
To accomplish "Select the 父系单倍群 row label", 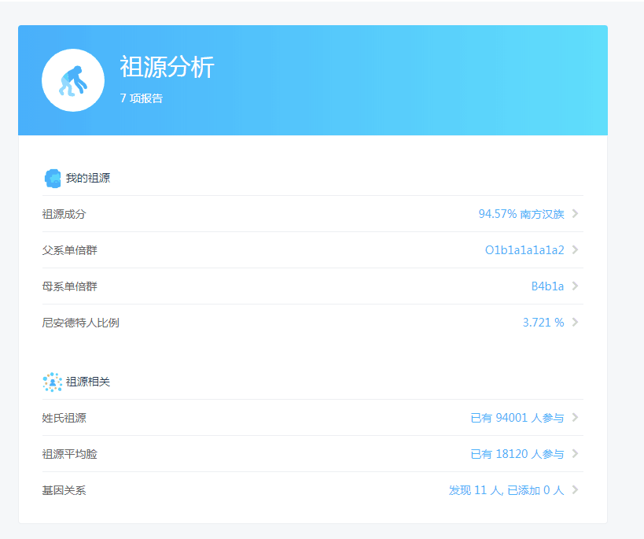I will 69,250.
